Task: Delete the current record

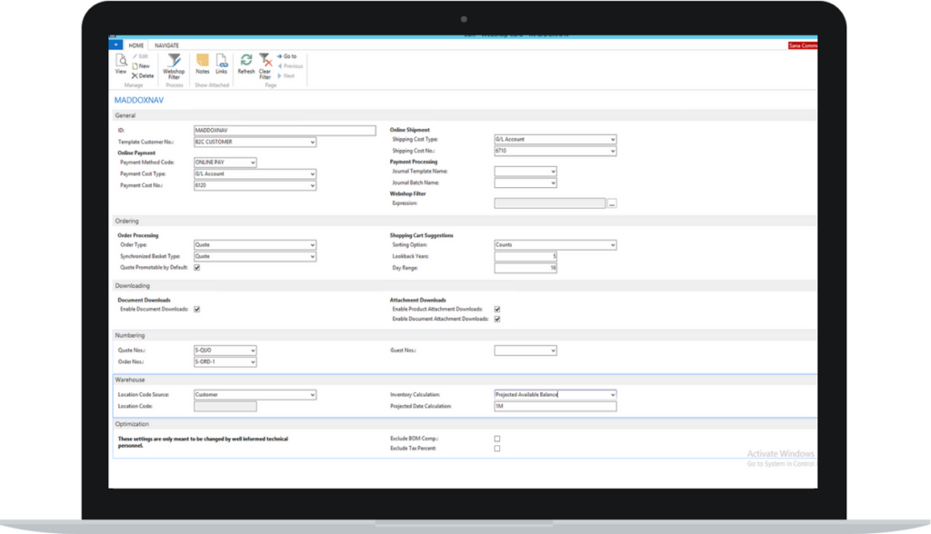Action: (143, 76)
